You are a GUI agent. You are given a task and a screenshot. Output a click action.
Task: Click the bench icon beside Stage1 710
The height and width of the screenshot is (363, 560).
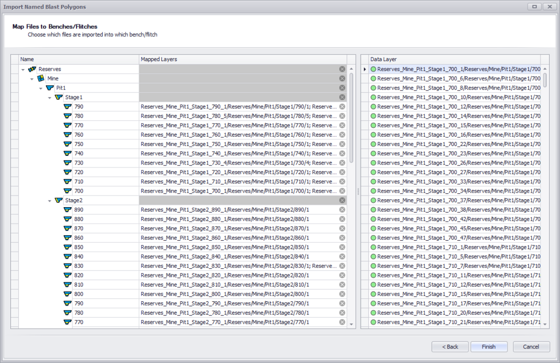pyautogui.click(x=68, y=181)
